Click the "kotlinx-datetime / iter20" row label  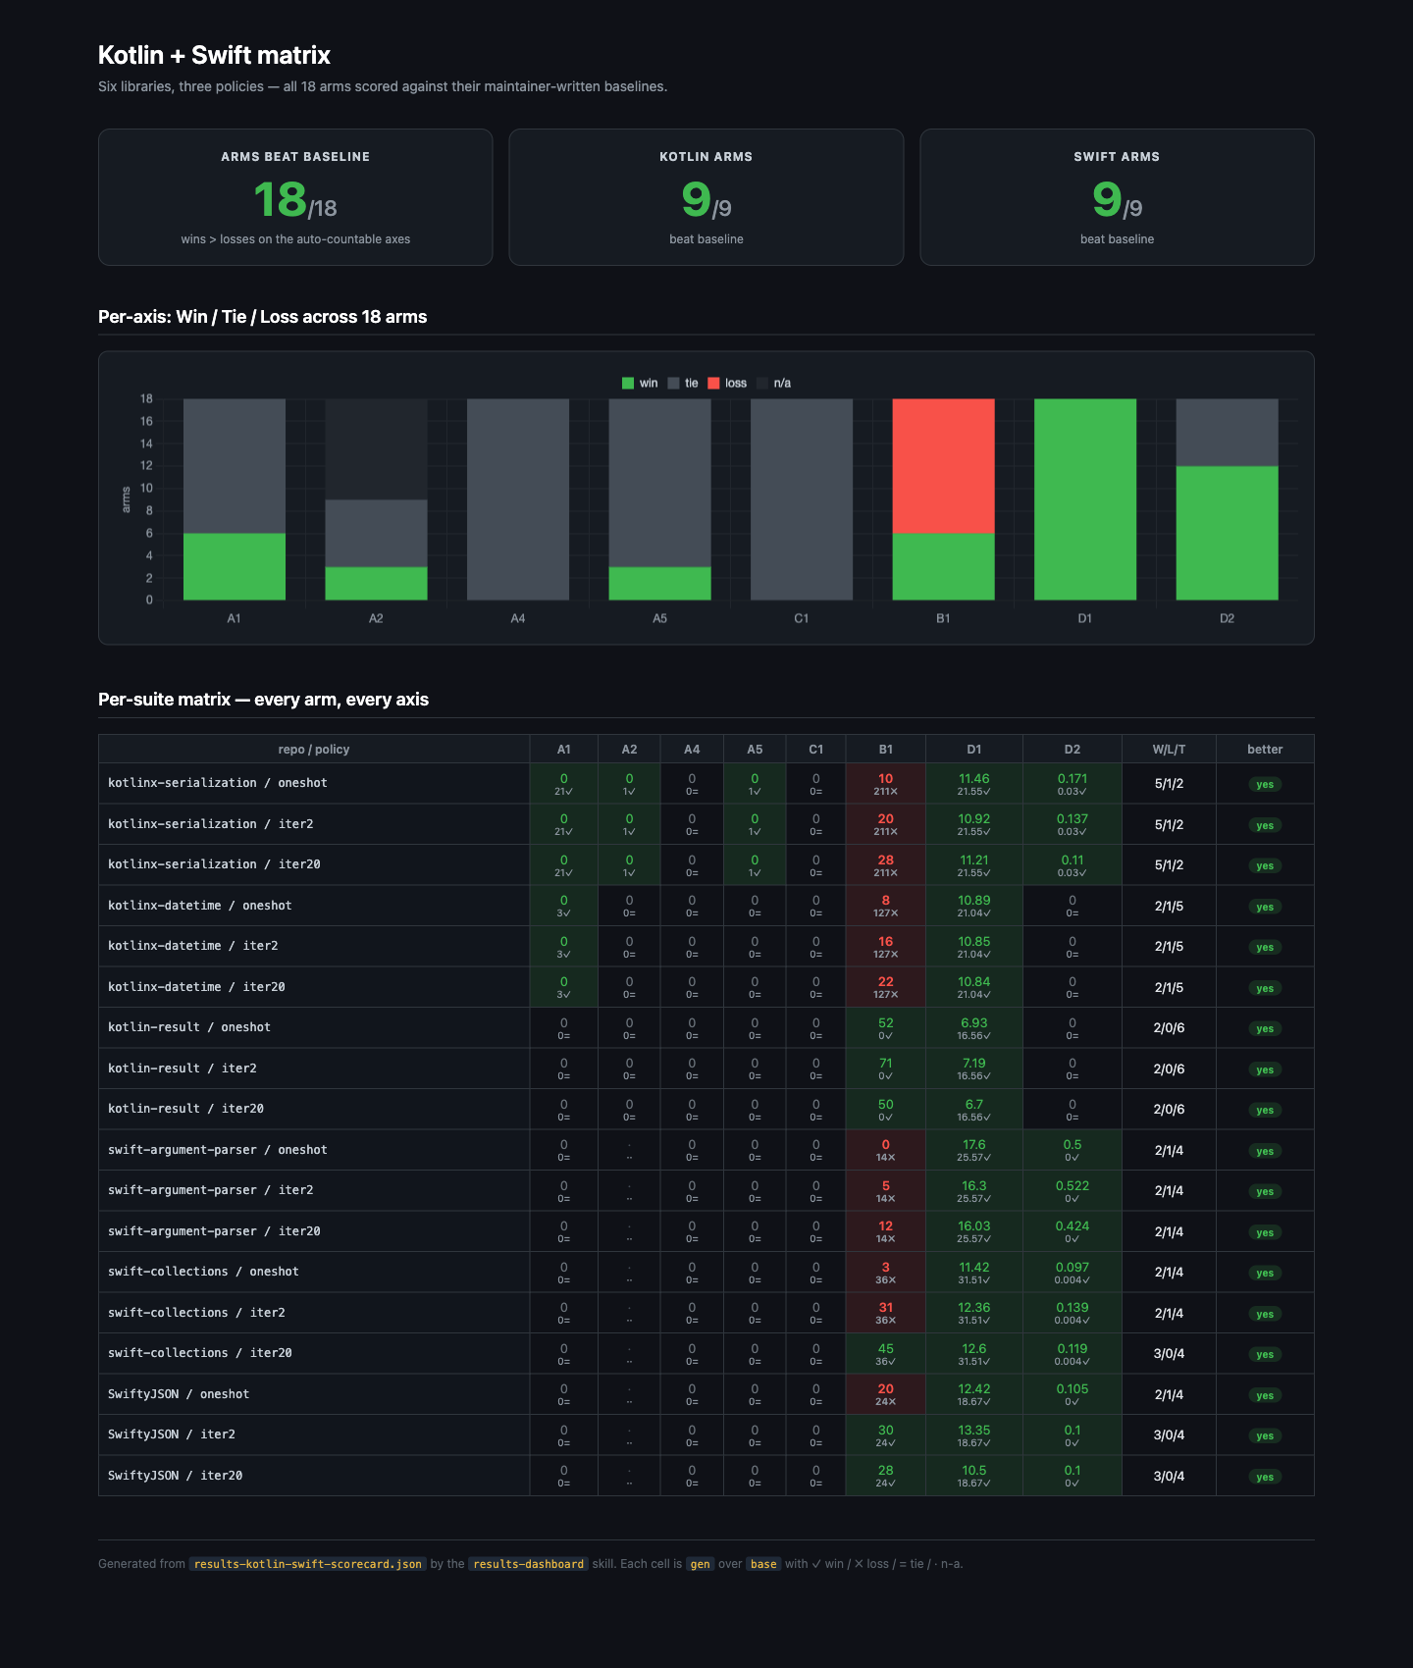(196, 987)
